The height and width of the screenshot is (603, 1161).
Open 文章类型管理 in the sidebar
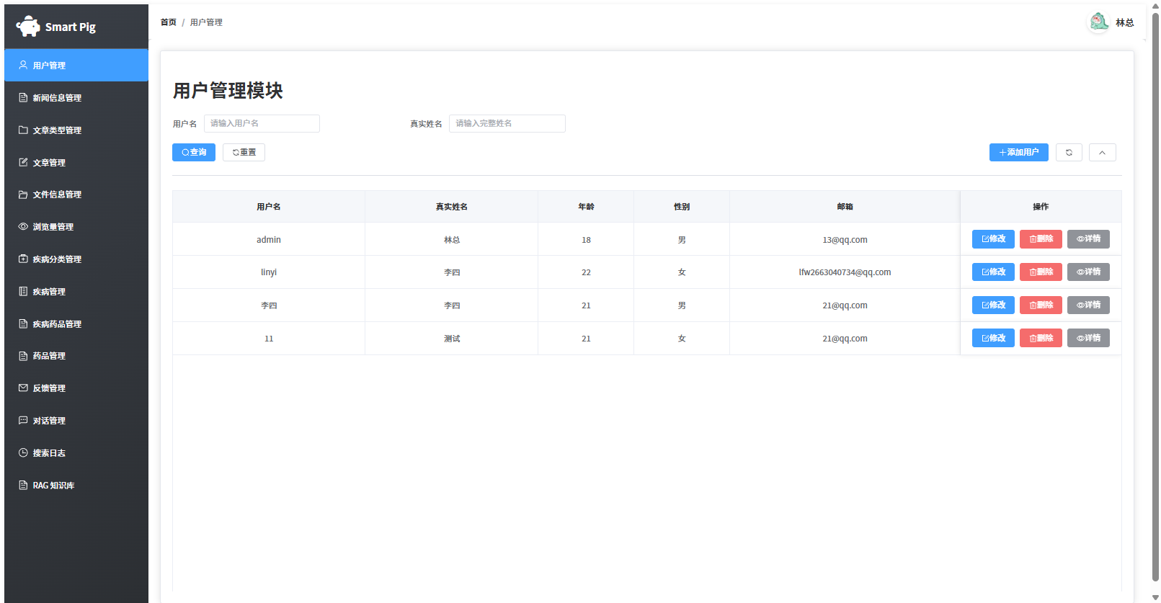click(x=76, y=130)
